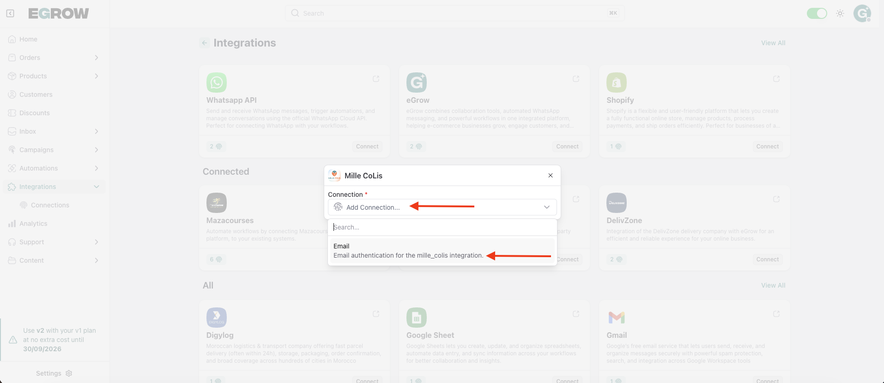Expand the Automations sidebar chevron
Screen dimensions: 884x383
pos(97,168)
